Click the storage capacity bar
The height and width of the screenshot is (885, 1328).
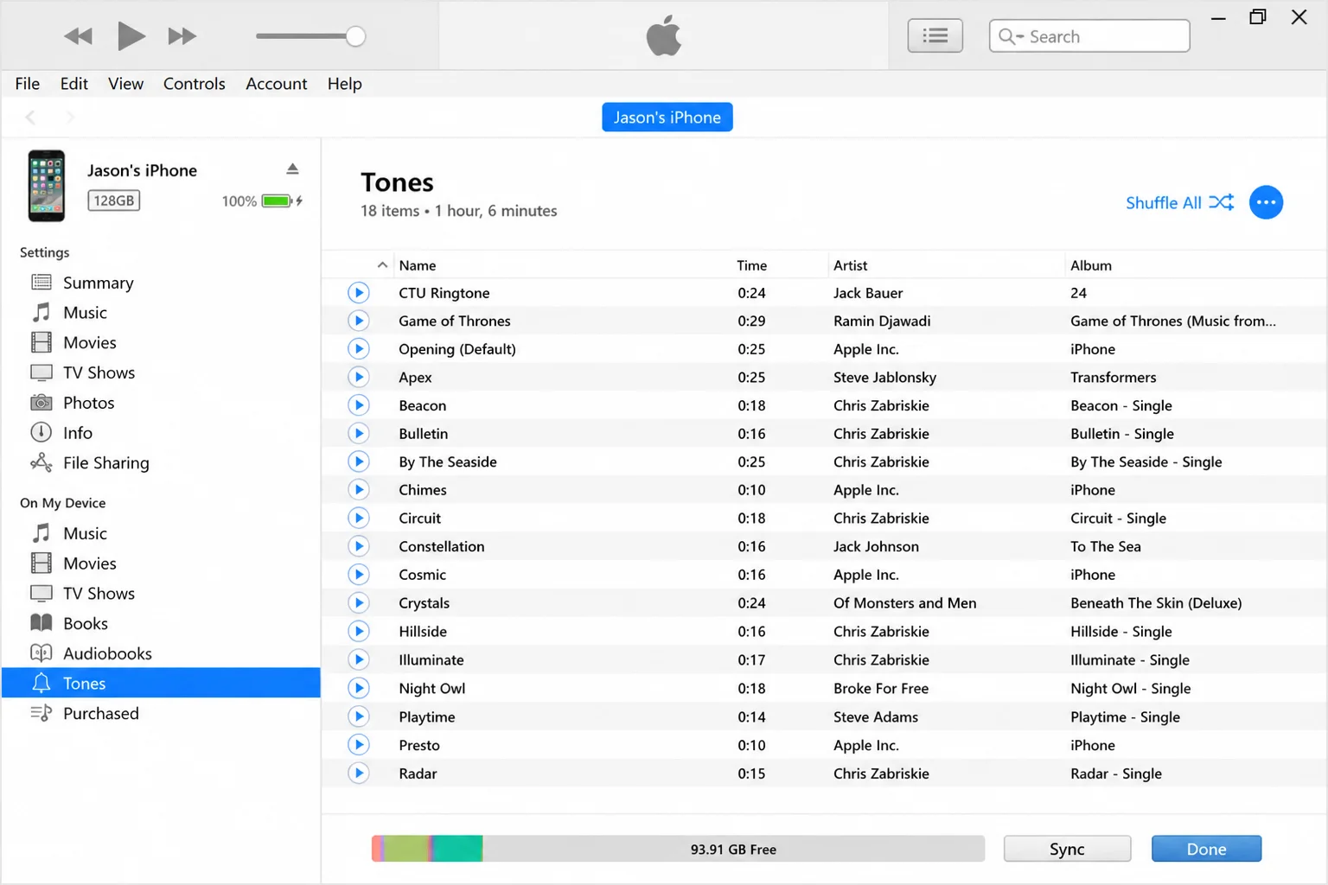click(678, 849)
